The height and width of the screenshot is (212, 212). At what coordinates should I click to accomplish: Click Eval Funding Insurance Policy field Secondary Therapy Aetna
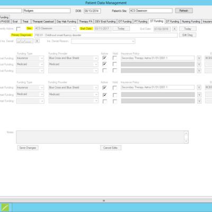point(157,58)
